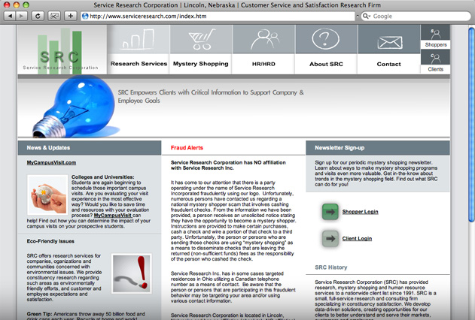The height and width of the screenshot is (320, 475).
Task: Click the hand holding globe thumbnail
Action: coord(47,195)
